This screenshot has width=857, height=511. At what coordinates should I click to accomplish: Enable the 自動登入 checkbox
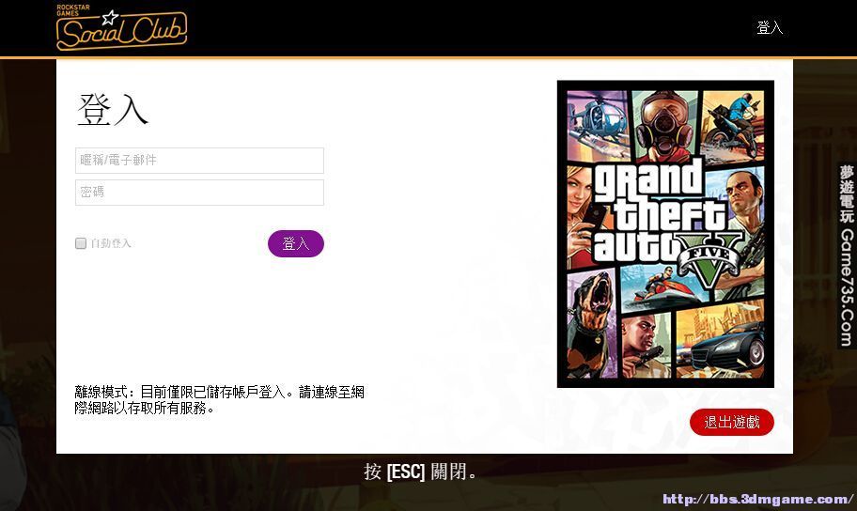tap(81, 243)
